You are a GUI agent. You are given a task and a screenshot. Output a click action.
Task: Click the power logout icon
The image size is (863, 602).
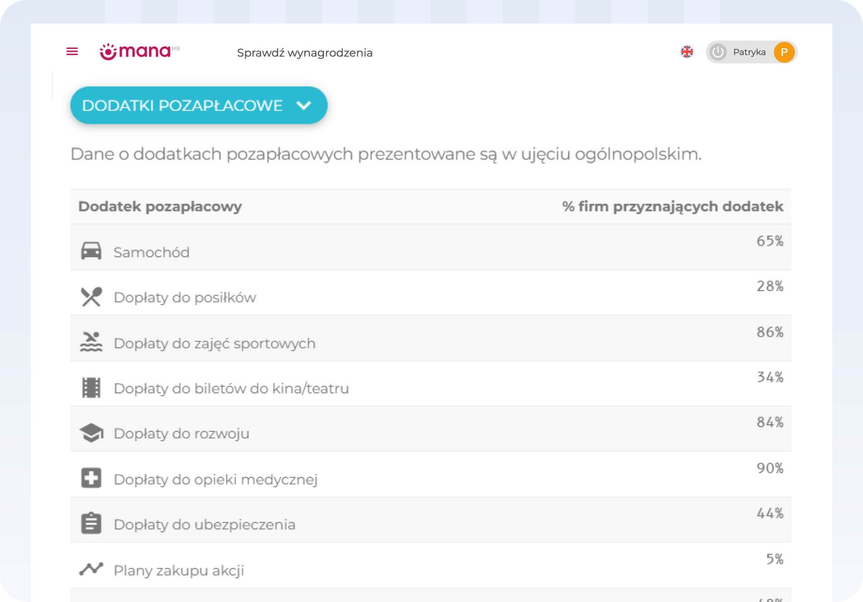(718, 52)
